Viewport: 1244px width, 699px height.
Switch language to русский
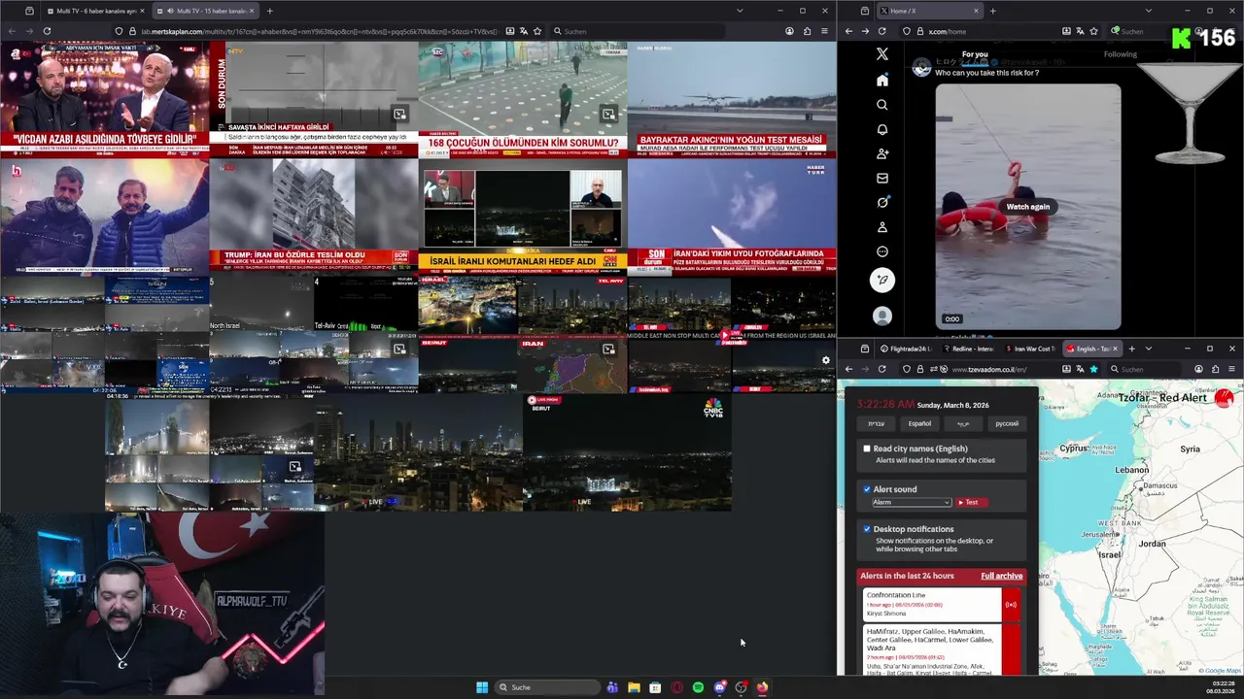pos(1007,423)
